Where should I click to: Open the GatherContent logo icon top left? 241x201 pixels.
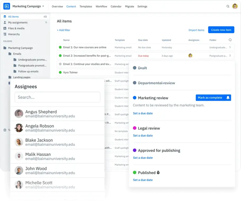pyautogui.click(x=7, y=6)
